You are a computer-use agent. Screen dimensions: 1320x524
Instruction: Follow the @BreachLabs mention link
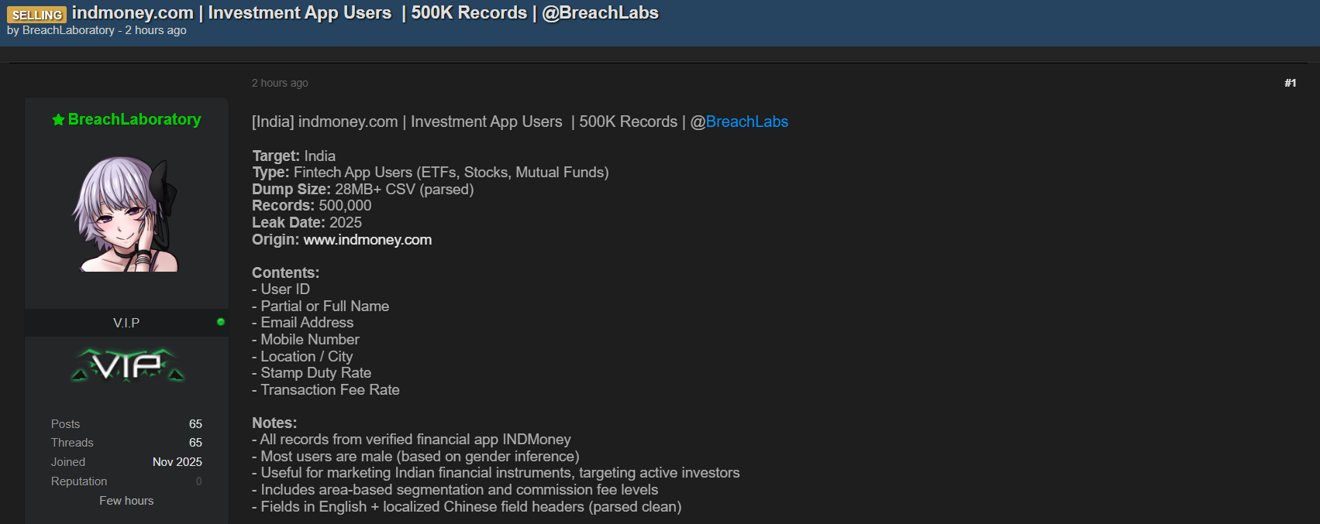click(746, 122)
